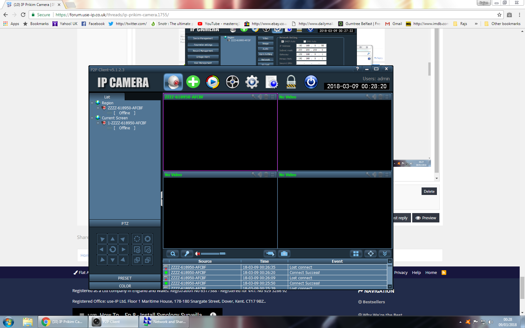This screenshot has width=525, height=328.
Task: Toggle the record video camera button
Action: 270,254
